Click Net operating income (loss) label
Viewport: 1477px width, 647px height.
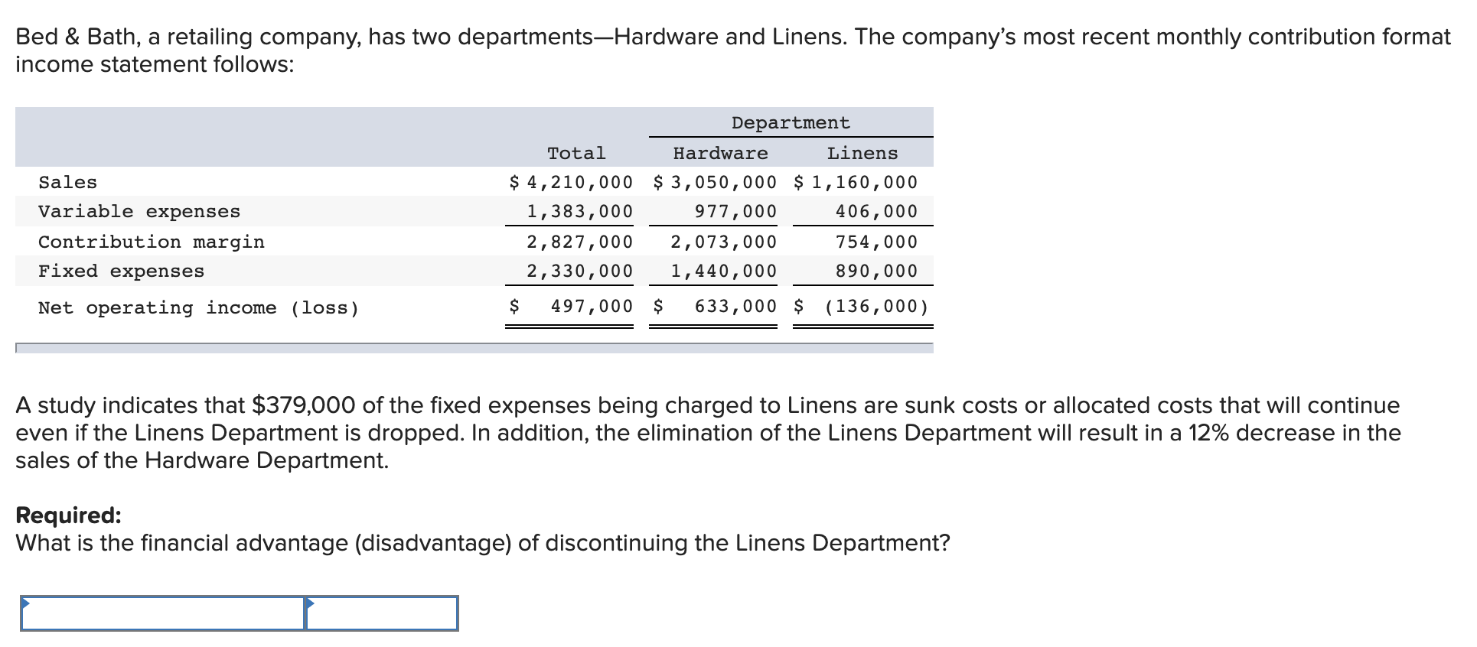point(199,308)
